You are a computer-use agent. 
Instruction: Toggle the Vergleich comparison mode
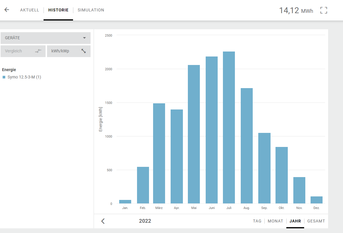23,51
